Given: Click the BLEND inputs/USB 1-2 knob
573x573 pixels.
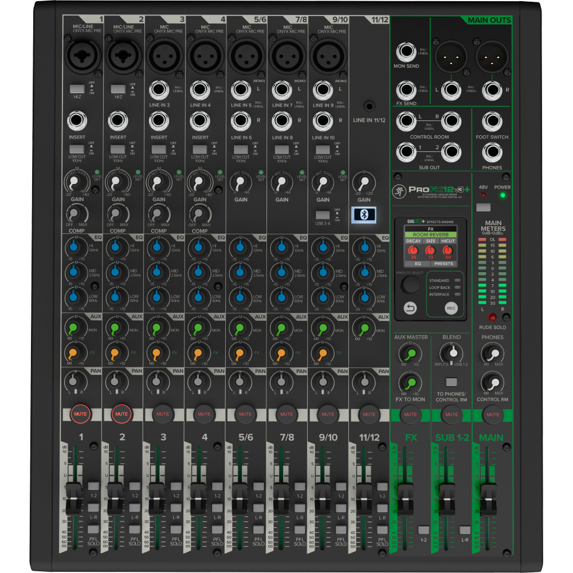Looking at the screenshot, I should click(452, 353).
